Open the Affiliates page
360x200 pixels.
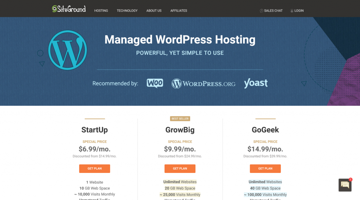click(x=179, y=11)
